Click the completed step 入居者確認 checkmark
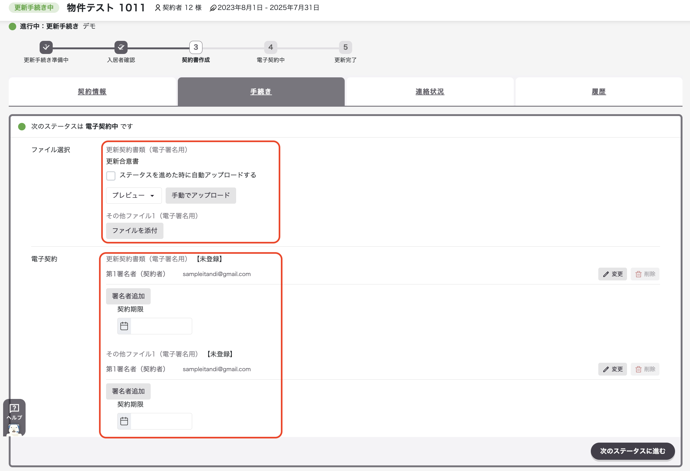The image size is (690, 471). pos(121,47)
